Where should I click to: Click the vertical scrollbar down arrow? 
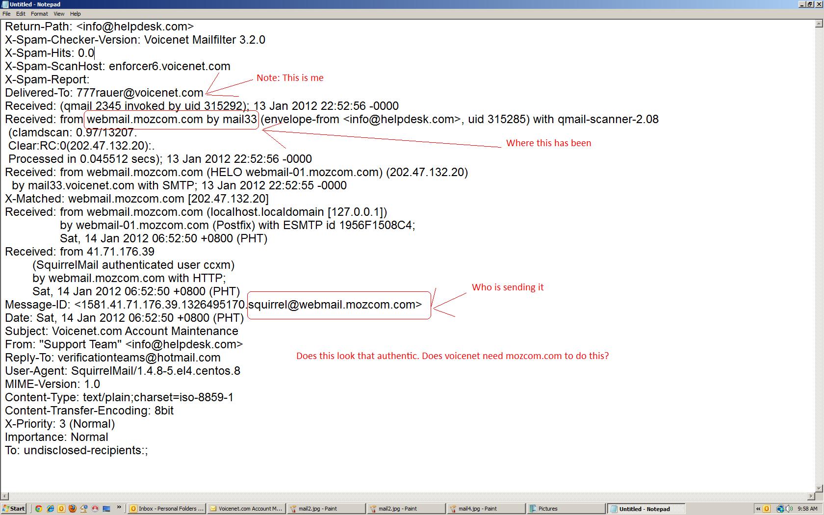tap(819, 488)
